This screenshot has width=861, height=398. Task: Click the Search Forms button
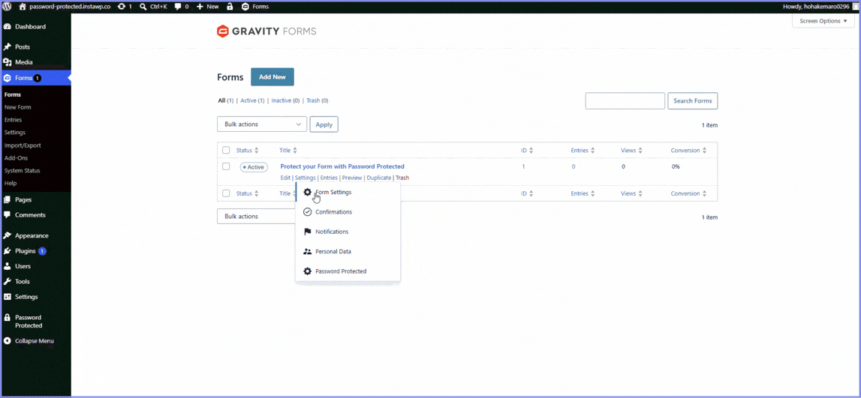coord(692,101)
